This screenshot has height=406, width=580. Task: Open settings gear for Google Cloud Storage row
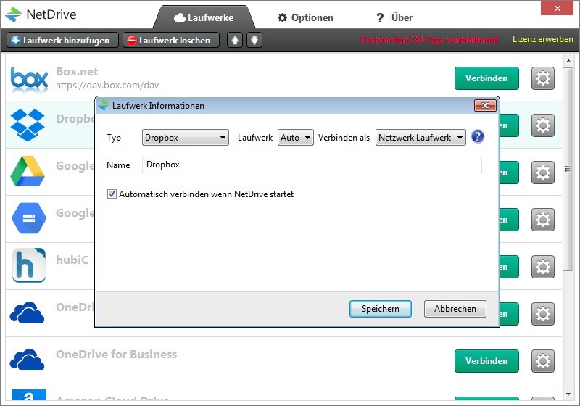pyautogui.click(x=542, y=220)
